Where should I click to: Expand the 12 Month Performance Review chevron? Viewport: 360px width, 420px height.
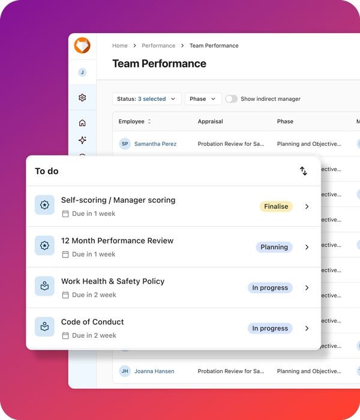[307, 247]
